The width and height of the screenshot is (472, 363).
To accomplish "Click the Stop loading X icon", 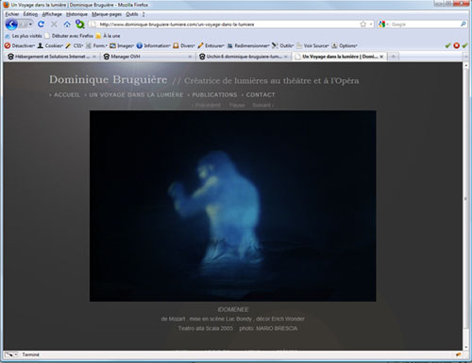I will (54, 25).
